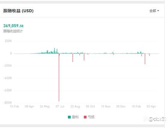Click the 369,059.58 total earnings figure
This screenshot has width=168, height=128.
click(13, 26)
